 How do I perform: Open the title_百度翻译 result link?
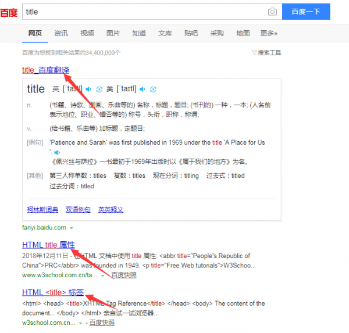click(x=45, y=70)
